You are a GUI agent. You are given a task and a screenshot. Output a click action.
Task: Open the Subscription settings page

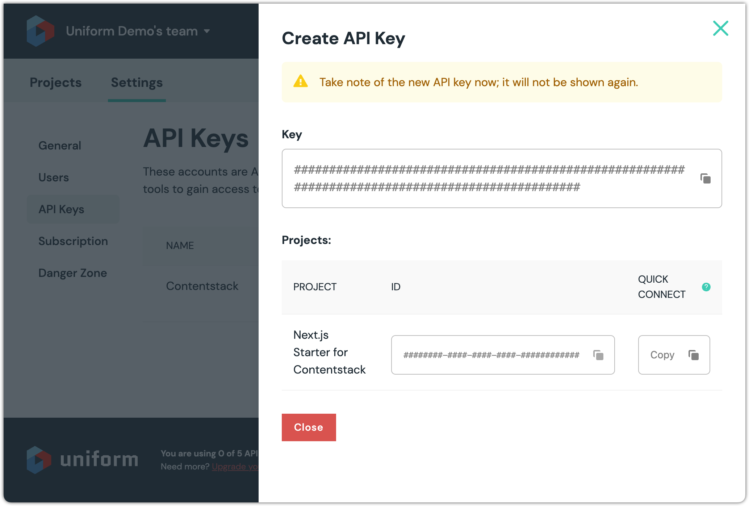[73, 241]
